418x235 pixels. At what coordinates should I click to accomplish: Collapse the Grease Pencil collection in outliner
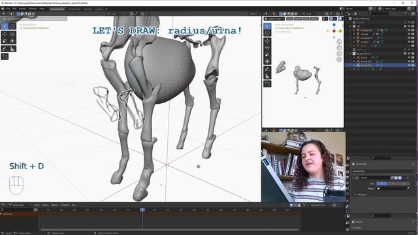coord(350,54)
